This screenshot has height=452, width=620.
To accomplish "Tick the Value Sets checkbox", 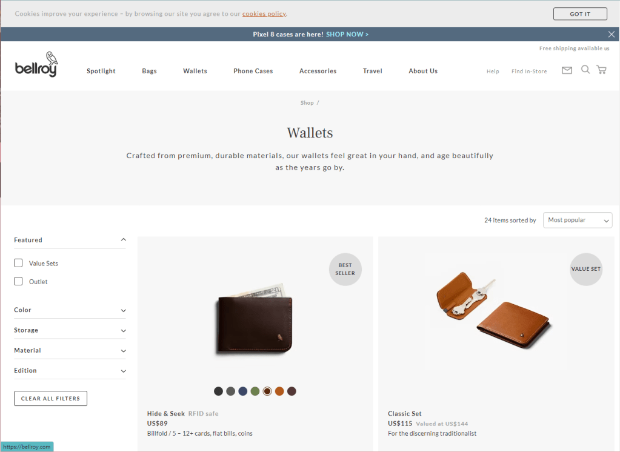I will click(18, 263).
